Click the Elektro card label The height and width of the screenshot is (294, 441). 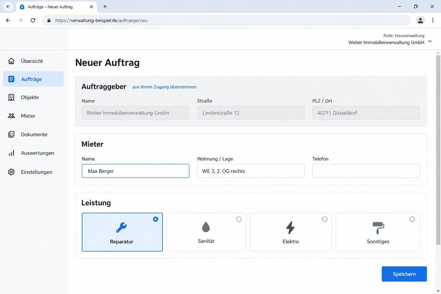tap(291, 242)
